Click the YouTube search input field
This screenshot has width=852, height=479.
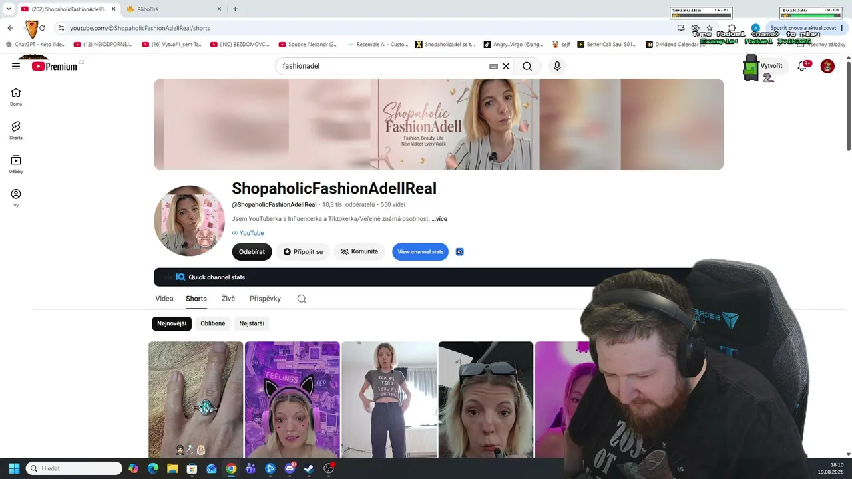(x=383, y=66)
